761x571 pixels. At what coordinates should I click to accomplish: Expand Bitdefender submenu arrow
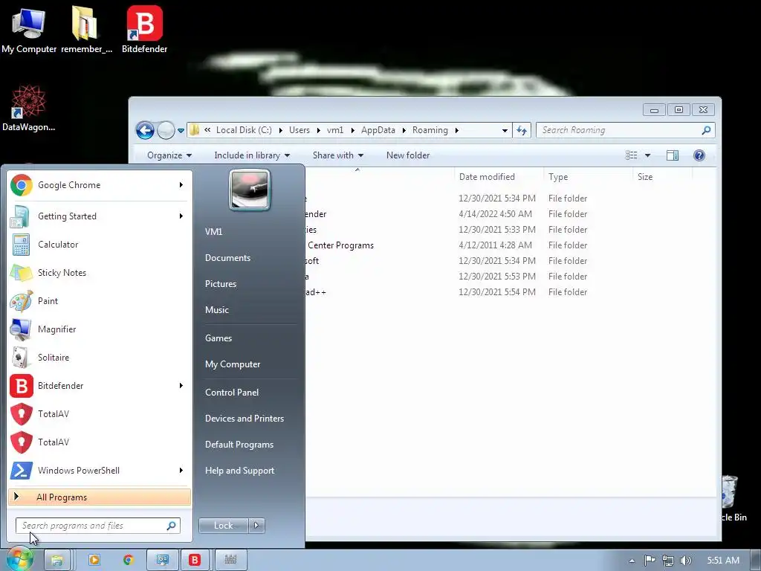pos(181,386)
